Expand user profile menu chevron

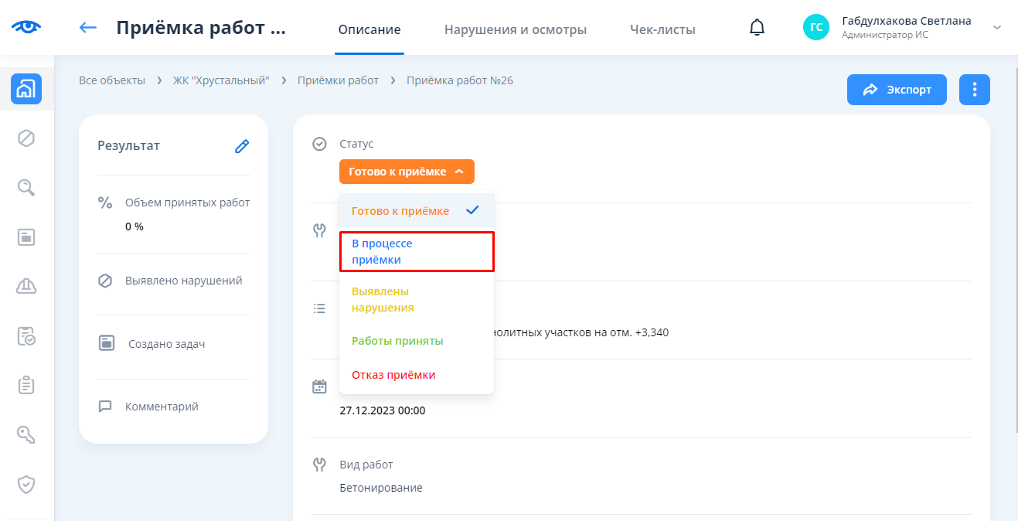[x=996, y=28]
